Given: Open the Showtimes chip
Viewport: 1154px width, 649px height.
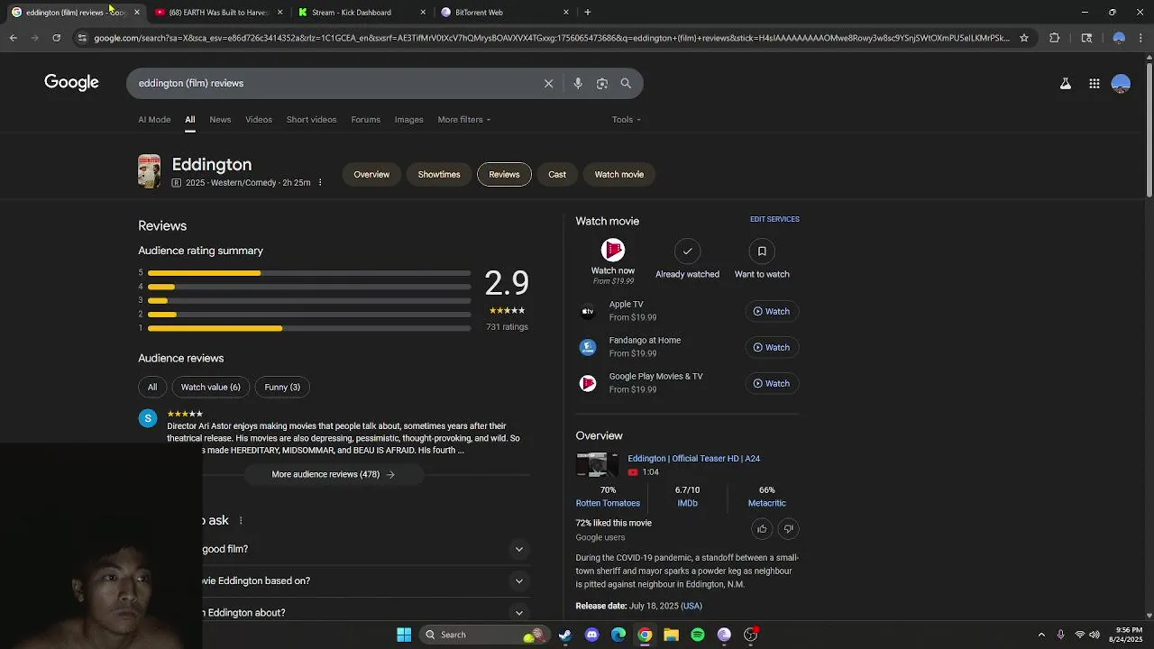Looking at the screenshot, I should click(x=439, y=175).
